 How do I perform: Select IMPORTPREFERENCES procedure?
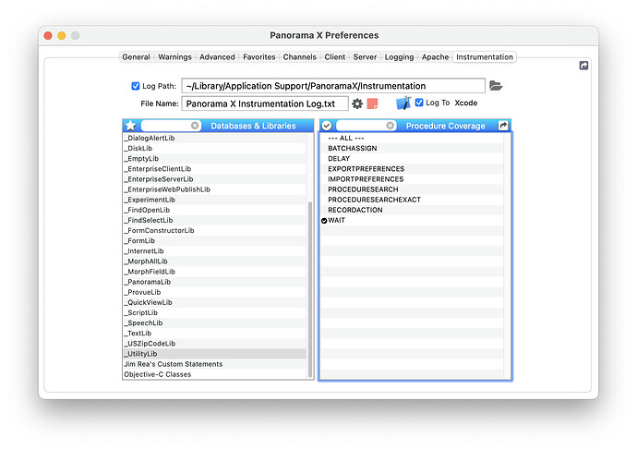(412, 179)
